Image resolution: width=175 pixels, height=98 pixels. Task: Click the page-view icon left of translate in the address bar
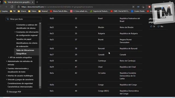coord(133,7)
